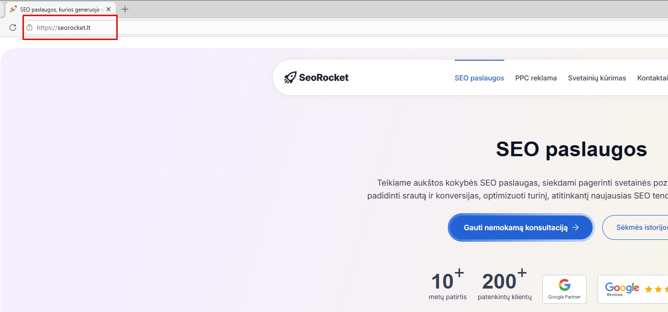Click the first gold review star

(x=649, y=289)
